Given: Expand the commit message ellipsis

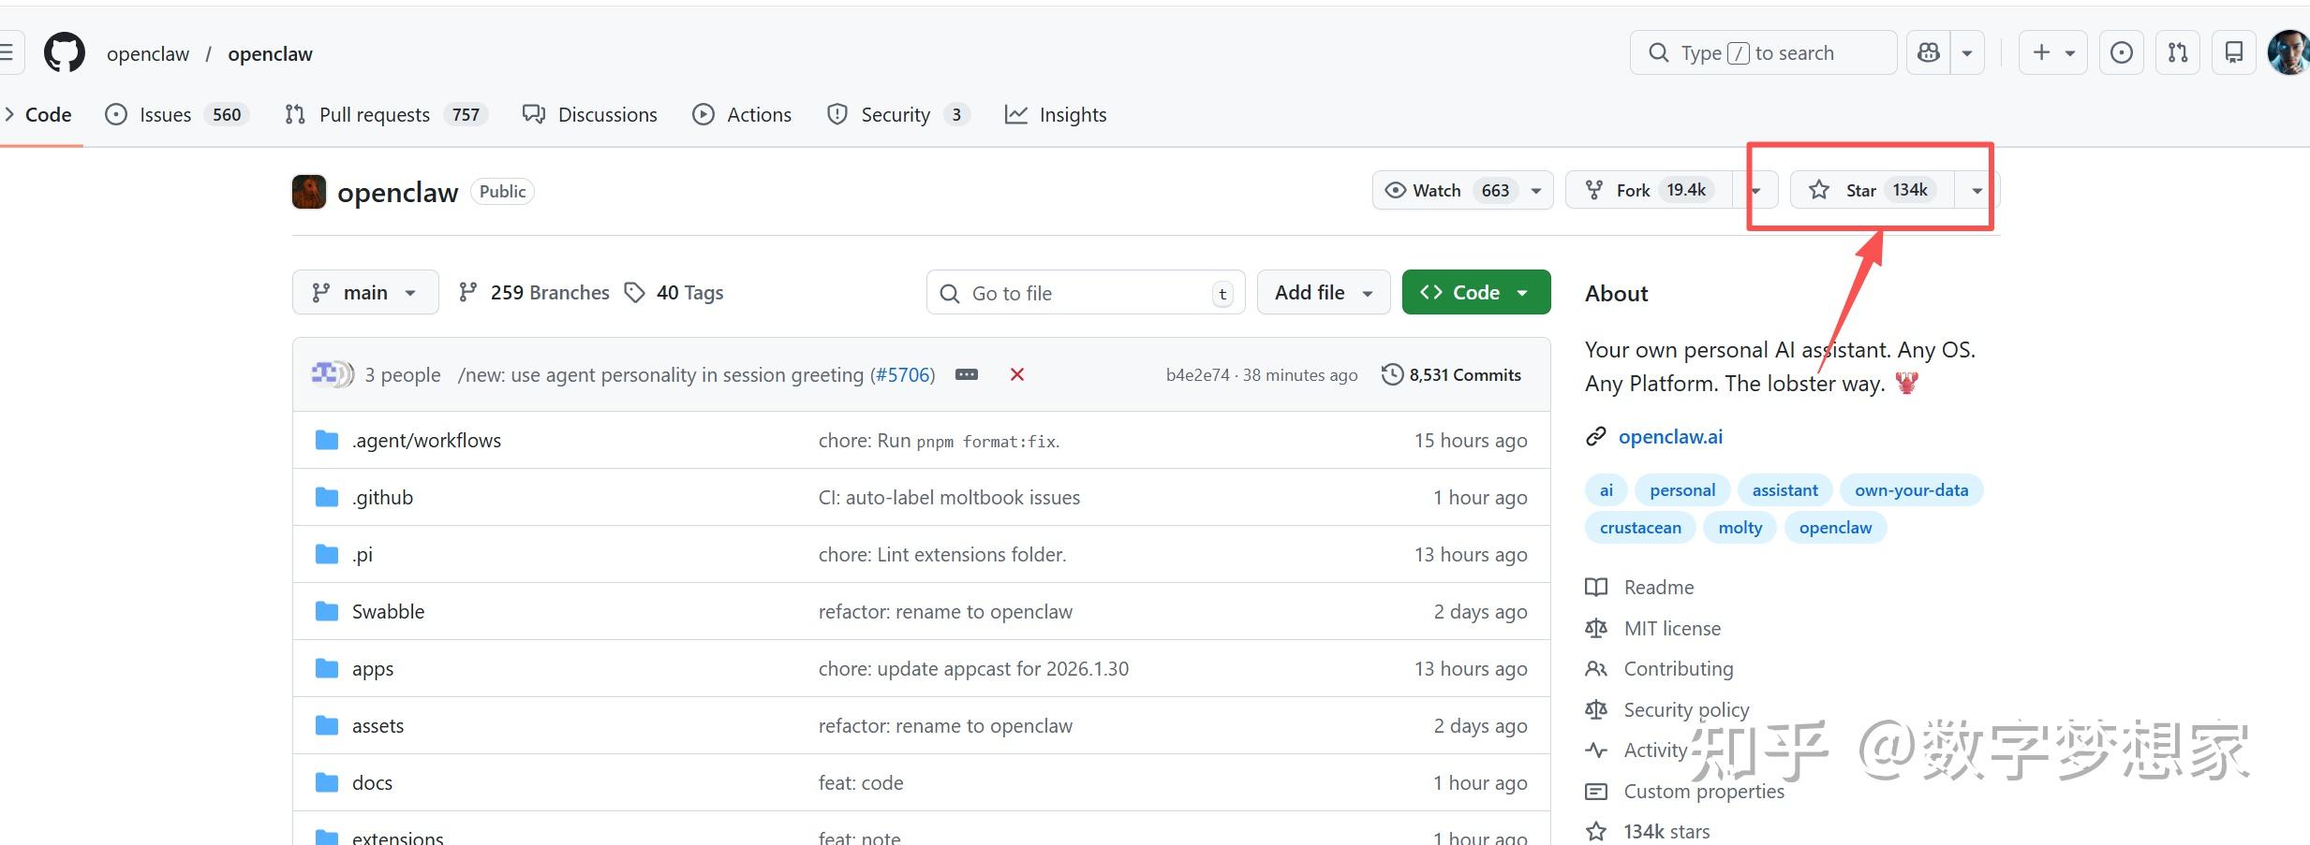Looking at the screenshot, I should tap(967, 374).
